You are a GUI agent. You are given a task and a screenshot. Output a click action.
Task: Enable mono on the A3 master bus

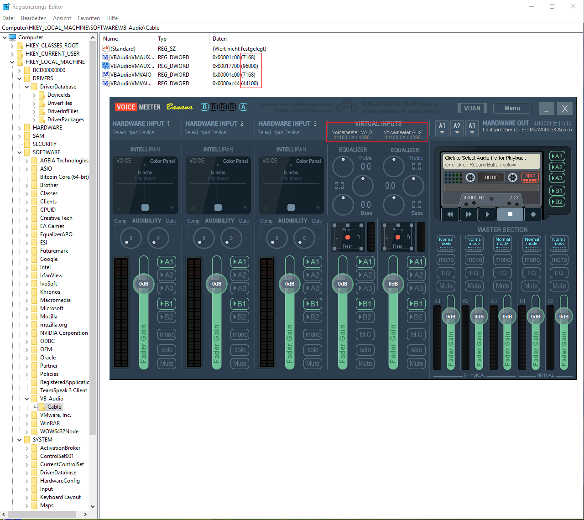503,260
